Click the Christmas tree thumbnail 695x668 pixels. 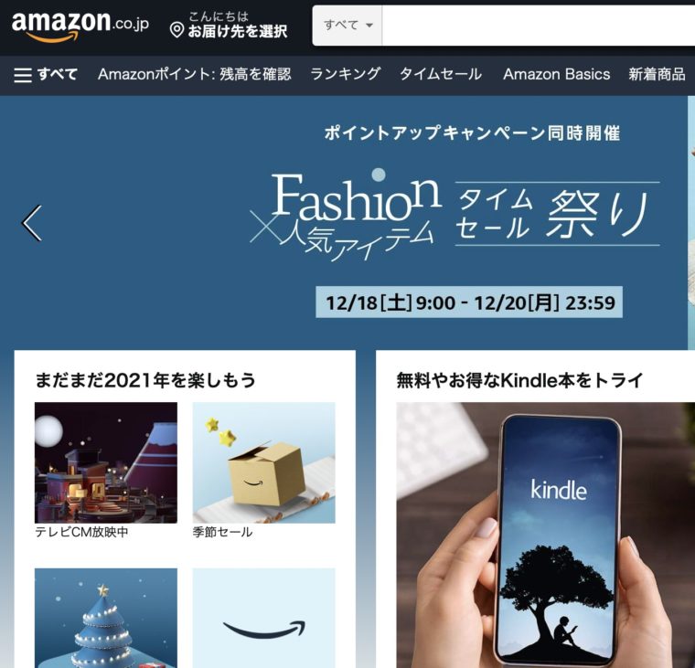(x=106, y=618)
